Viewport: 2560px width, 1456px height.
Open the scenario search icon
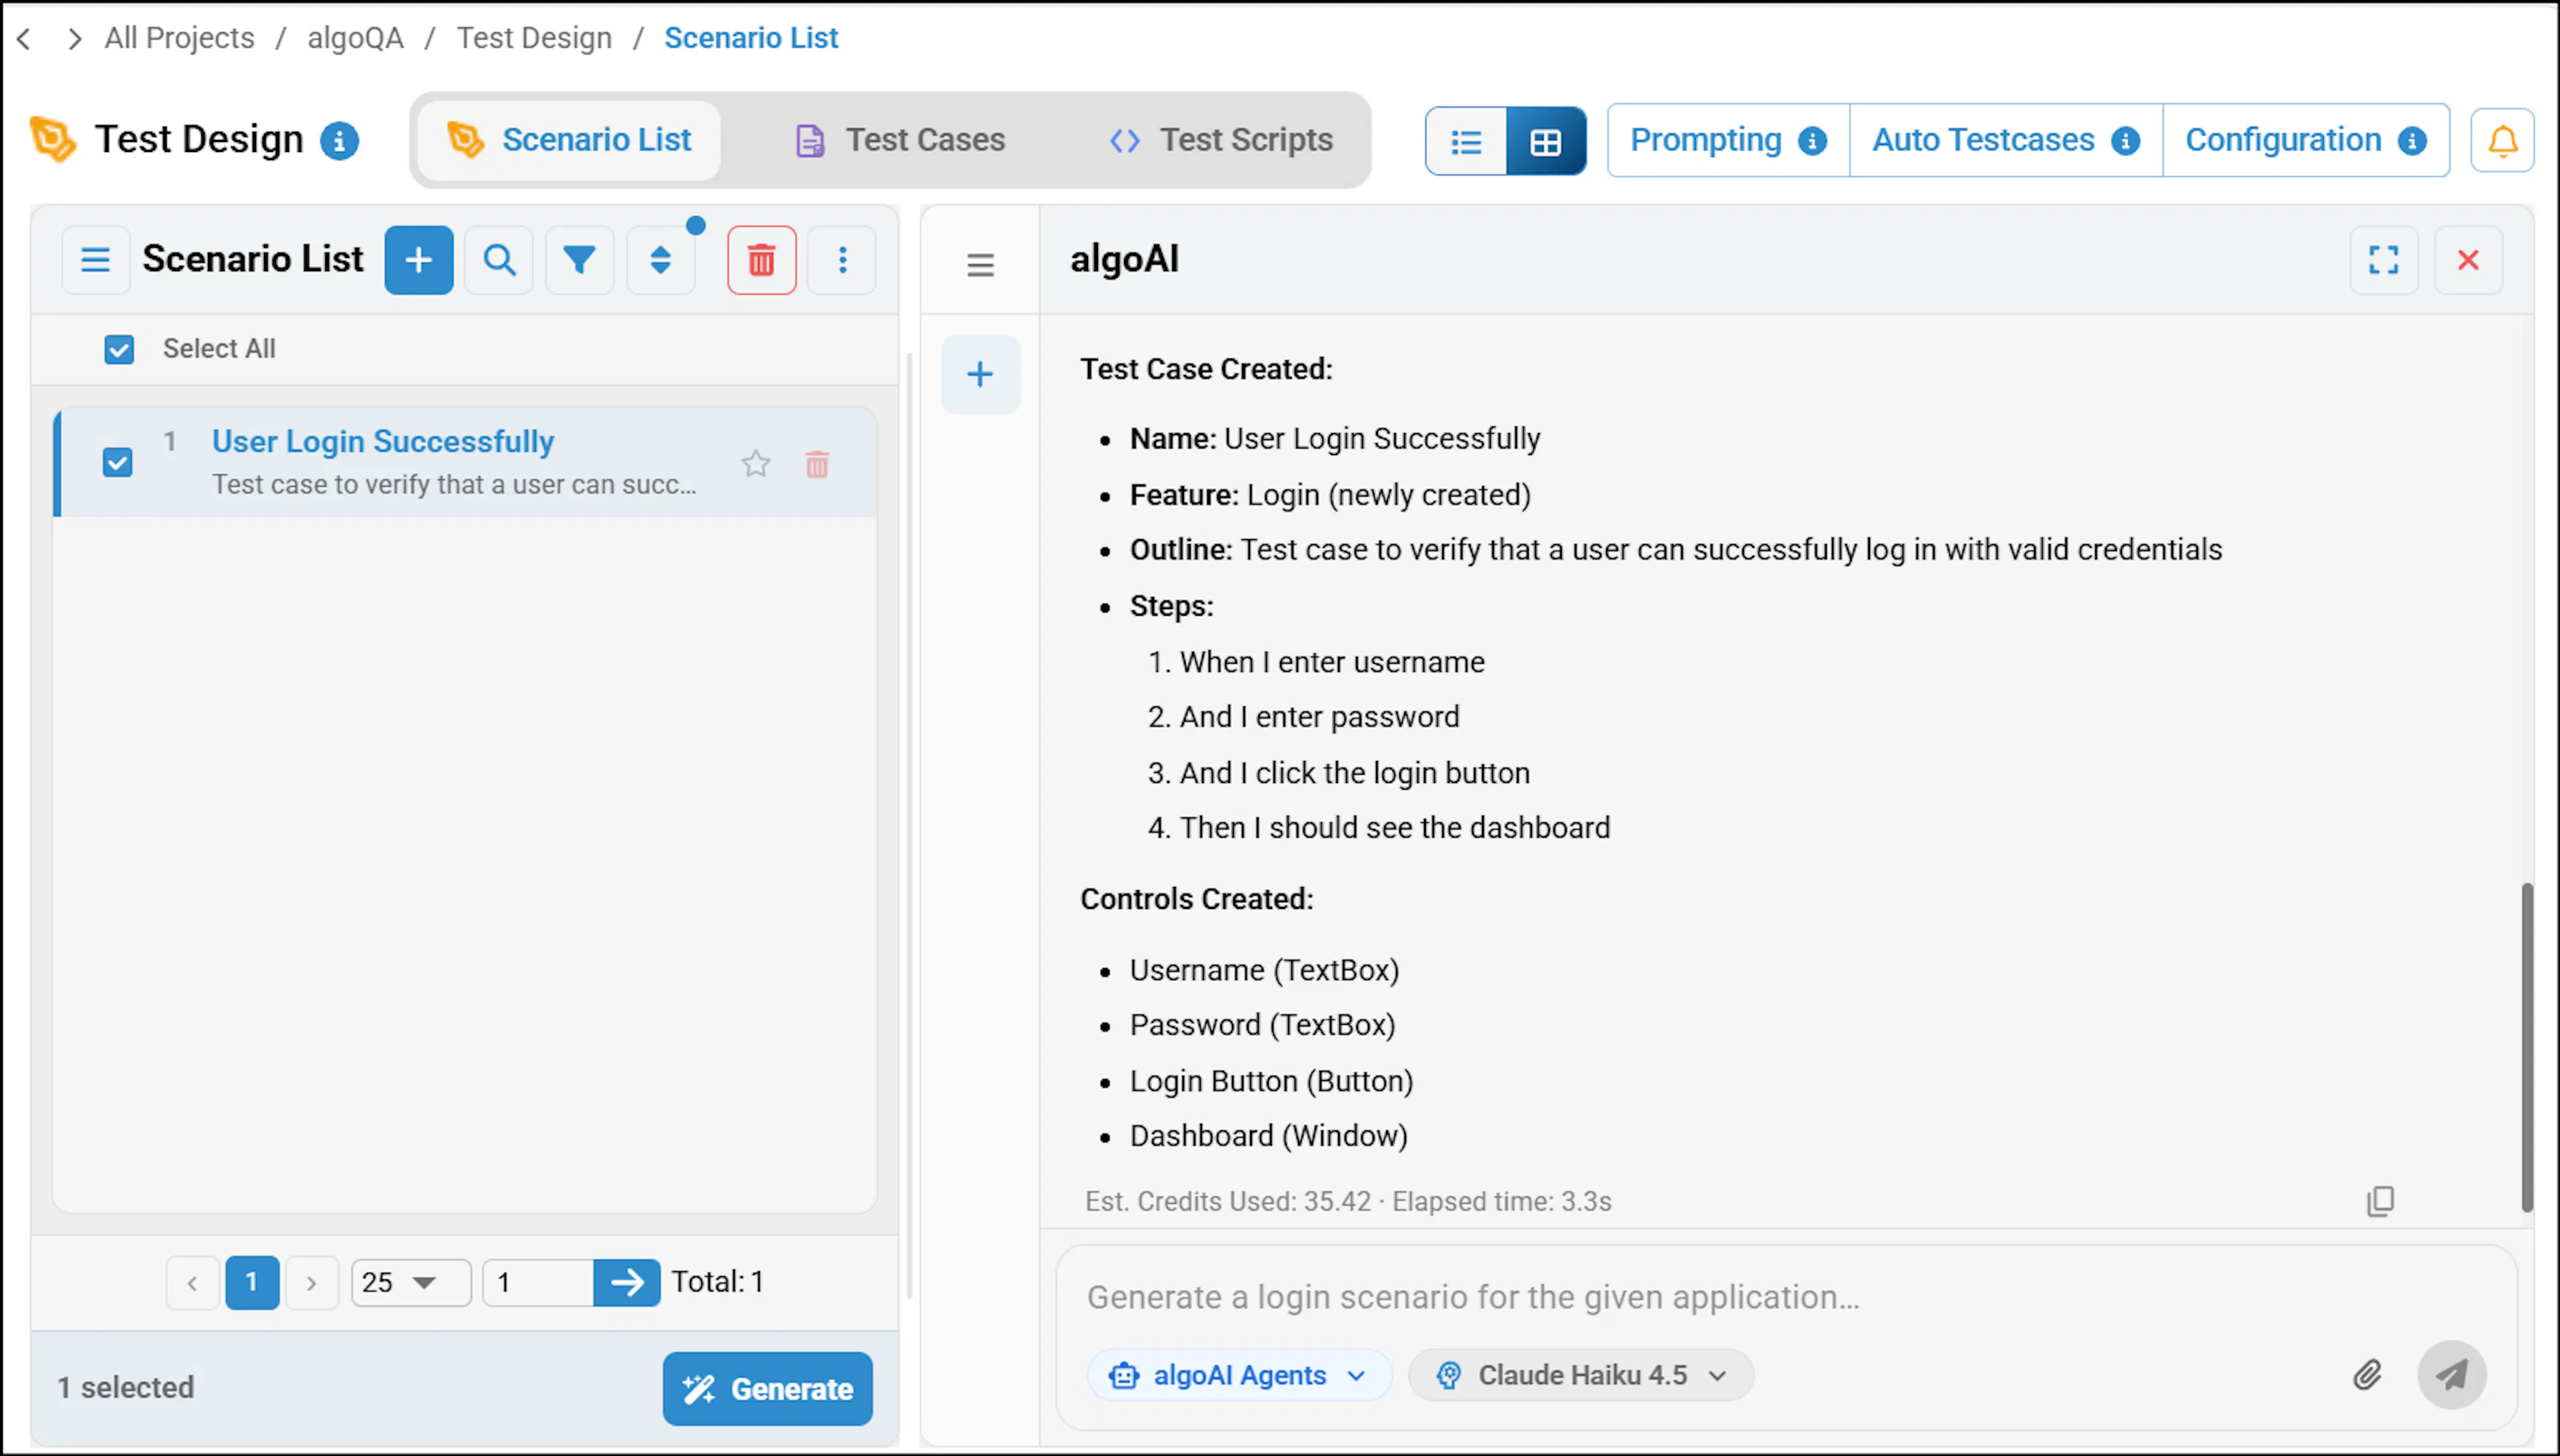click(x=499, y=260)
